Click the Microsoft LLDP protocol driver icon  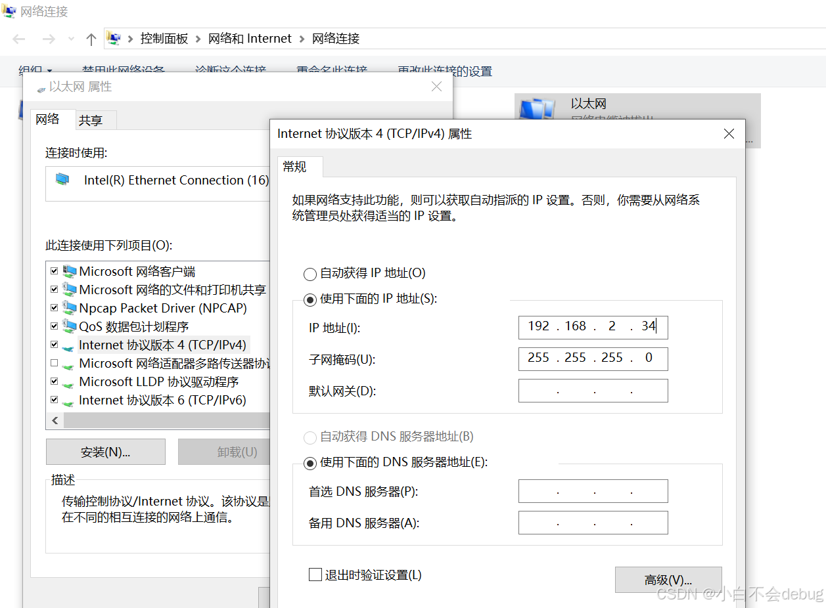pyautogui.click(x=69, y=382)
